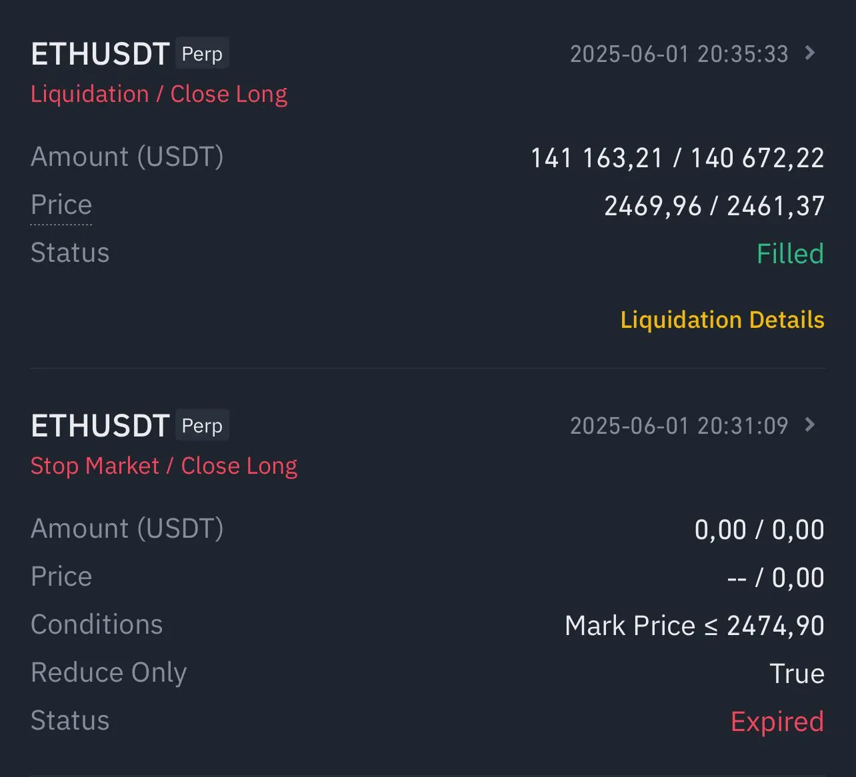This screenshot has height=777, width=856.
Task: Click the 20:35:33 order timestamp
Action: pos(679,54)
